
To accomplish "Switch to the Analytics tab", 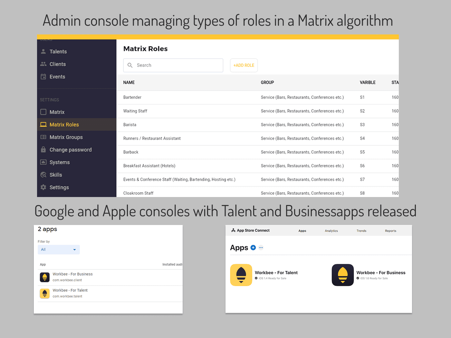I will [x=331, y=231].
